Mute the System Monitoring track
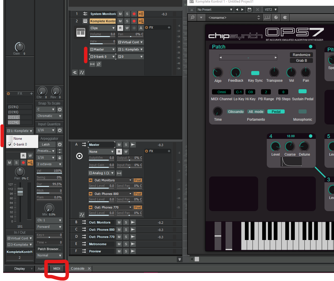The width and height of the screenshot is (334, 281). pos(120,14)
